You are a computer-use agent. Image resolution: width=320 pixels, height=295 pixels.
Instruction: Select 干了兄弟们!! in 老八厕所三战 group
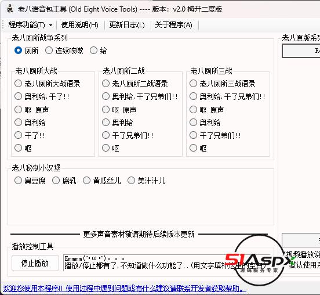point(215,135)
